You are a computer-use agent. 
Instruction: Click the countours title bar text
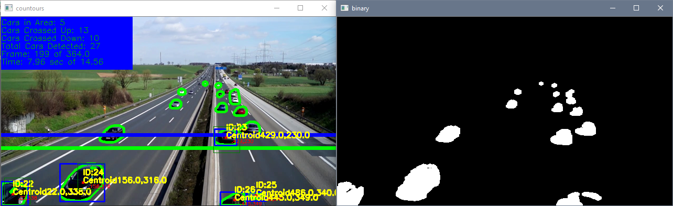click(x=30, y=9)
